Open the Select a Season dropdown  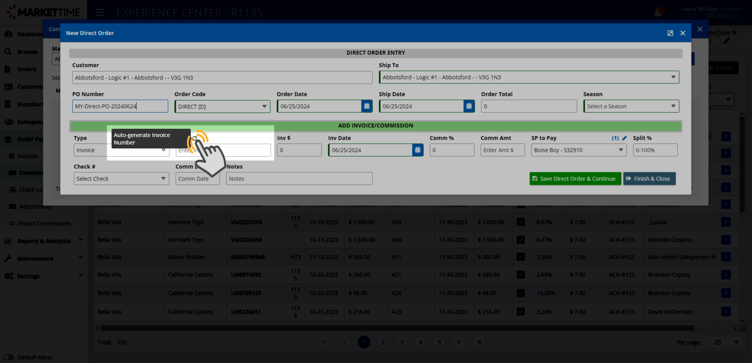(x=631, y=106)
